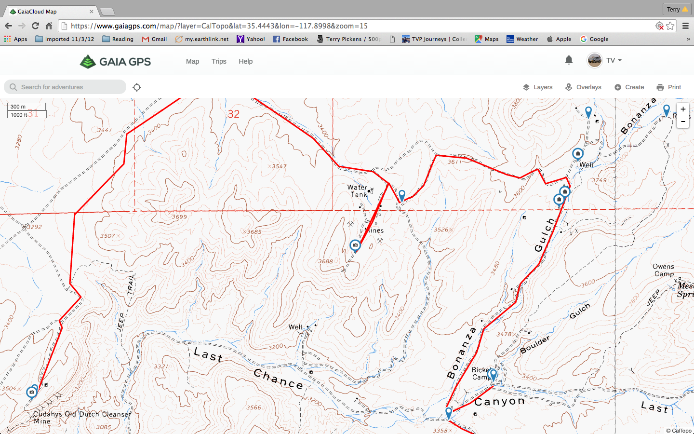
Task: Open the Gmail bookmark
Action: (154, 39)
